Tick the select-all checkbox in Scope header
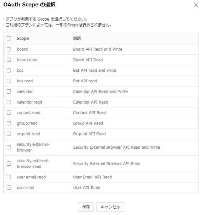This screenshot has height=215, width=202. pos(9,38)
